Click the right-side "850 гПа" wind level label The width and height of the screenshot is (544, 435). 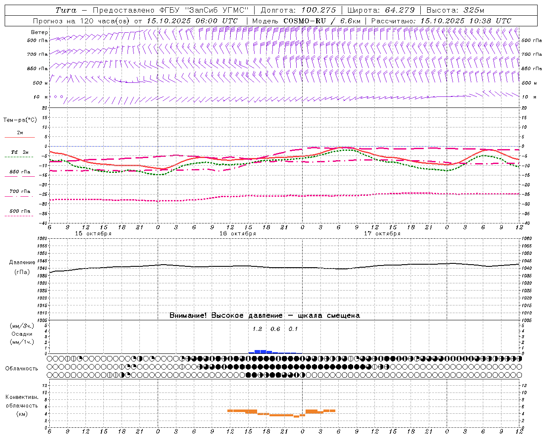point(532,68)
